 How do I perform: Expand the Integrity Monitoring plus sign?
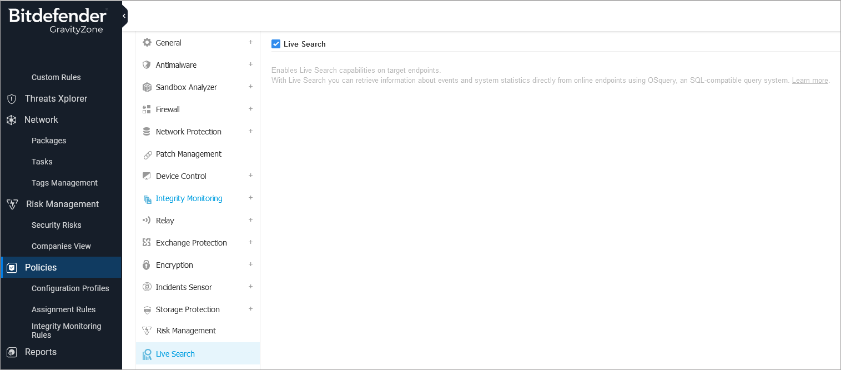tap(250, 198)
